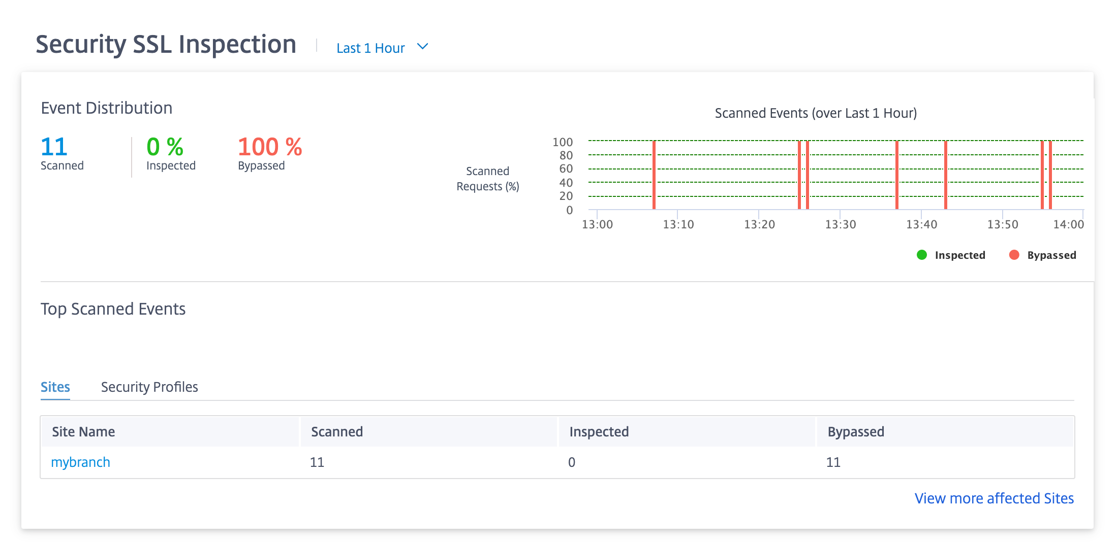This screenshot has height=543, width=1117.
Task: Click the Inspected column header
Action: coord(687,431)
